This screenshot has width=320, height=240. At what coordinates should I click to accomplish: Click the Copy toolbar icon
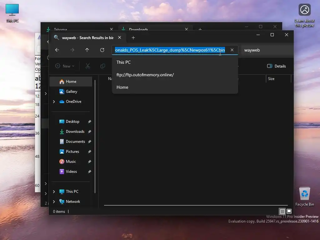pos(102,66)
